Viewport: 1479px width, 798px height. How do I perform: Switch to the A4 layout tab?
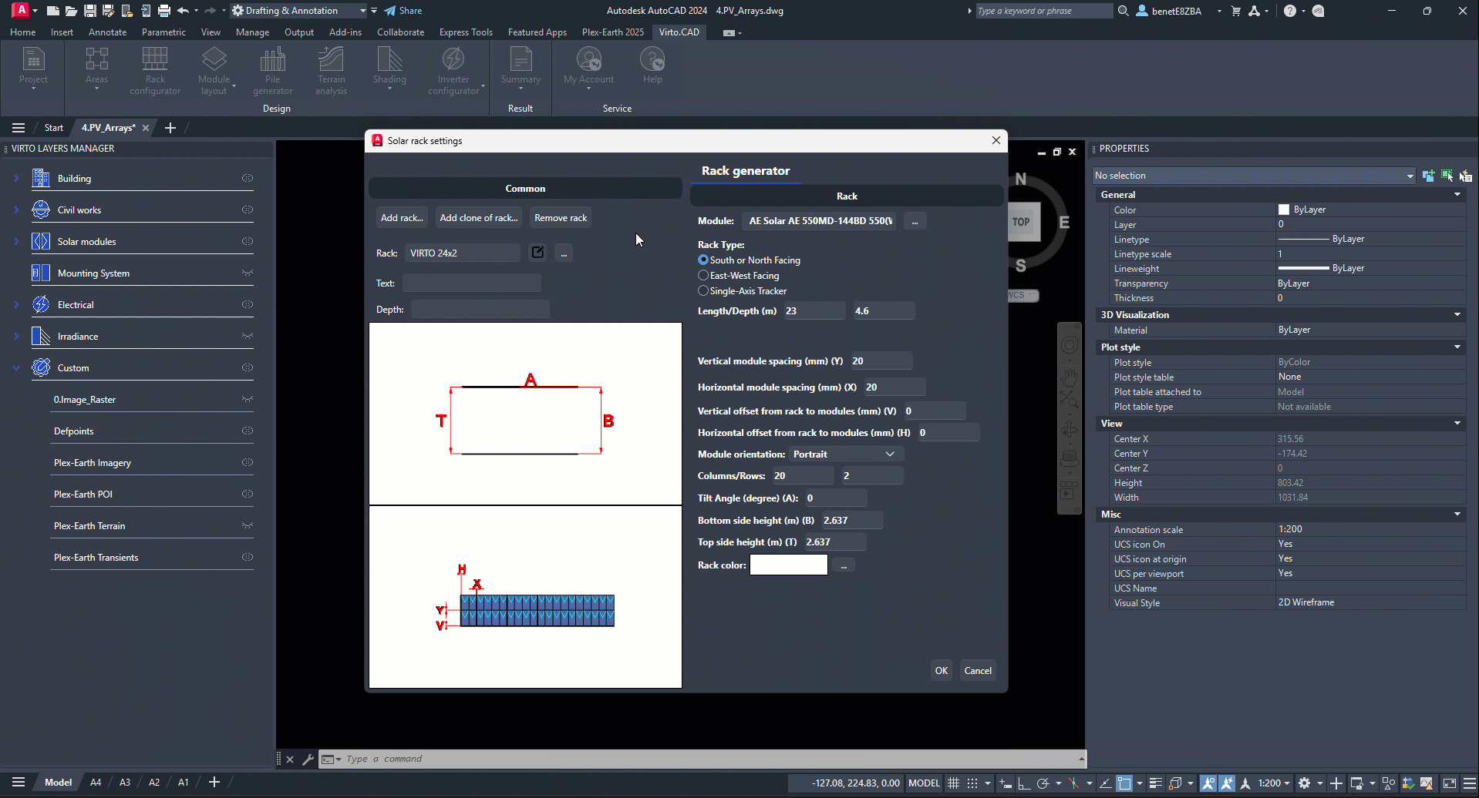coord(96,783)
